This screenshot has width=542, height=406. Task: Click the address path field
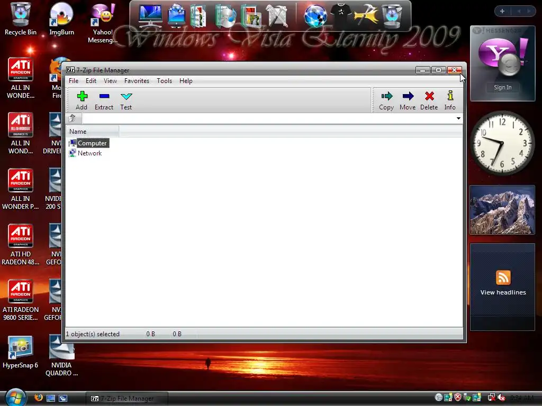click(x=268, y=118)
